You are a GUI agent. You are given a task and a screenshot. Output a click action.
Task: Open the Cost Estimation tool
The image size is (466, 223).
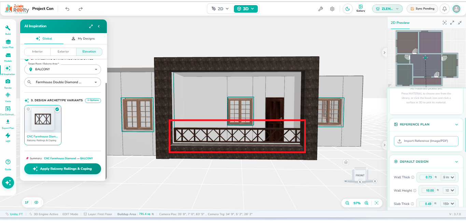[8, 110]
